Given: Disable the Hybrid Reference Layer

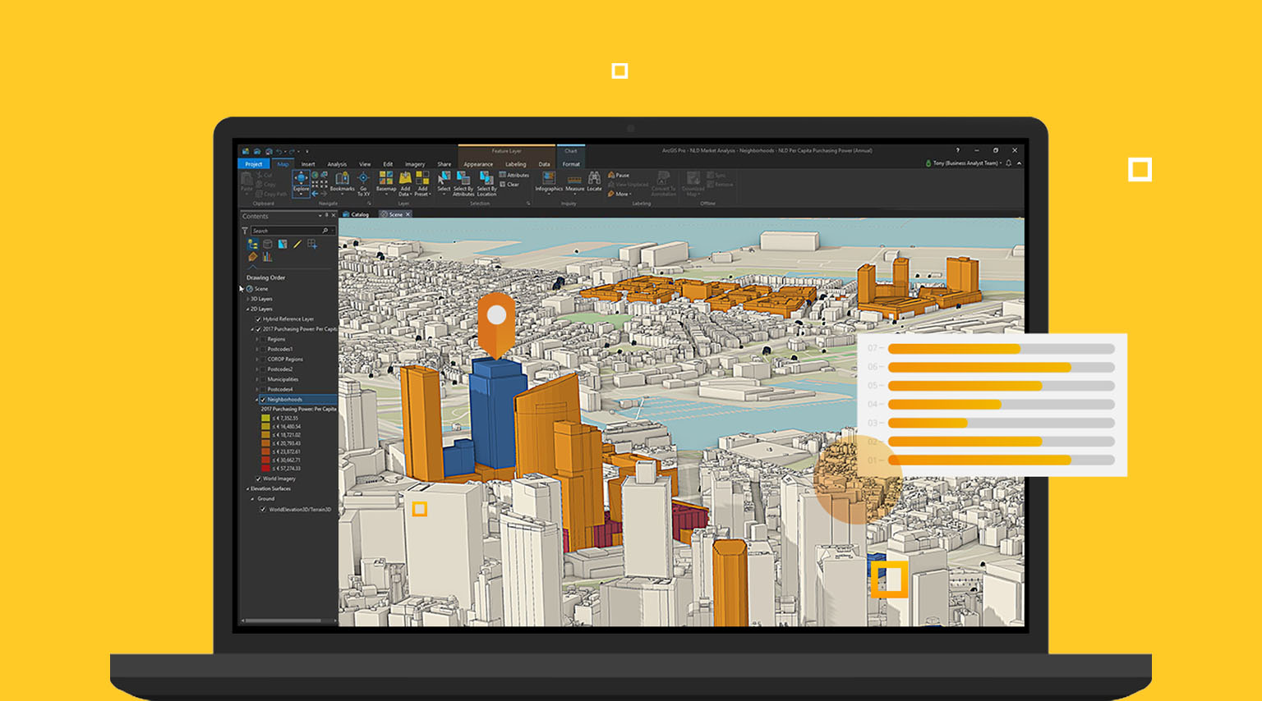Looking at the screenshot, I should point(257,318).
